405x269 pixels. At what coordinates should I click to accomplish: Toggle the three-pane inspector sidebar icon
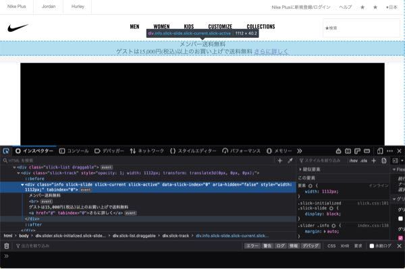click(395, 161)
